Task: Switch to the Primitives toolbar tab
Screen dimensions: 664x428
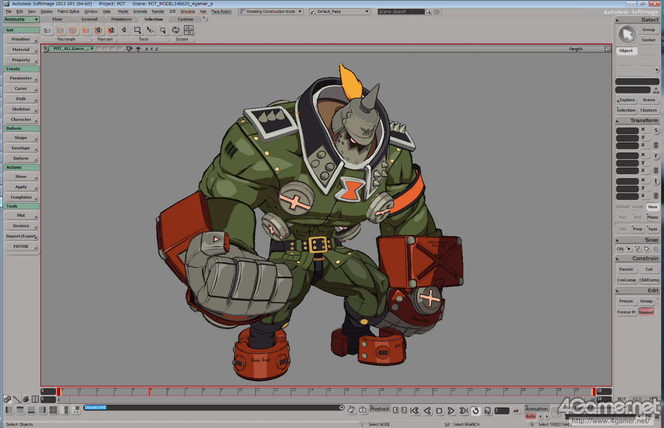Action: pos(121,19)
